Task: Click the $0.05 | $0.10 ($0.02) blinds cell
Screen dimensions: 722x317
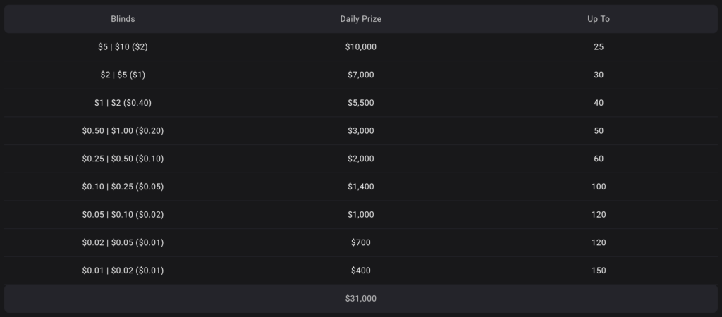Action: point(123,215)
